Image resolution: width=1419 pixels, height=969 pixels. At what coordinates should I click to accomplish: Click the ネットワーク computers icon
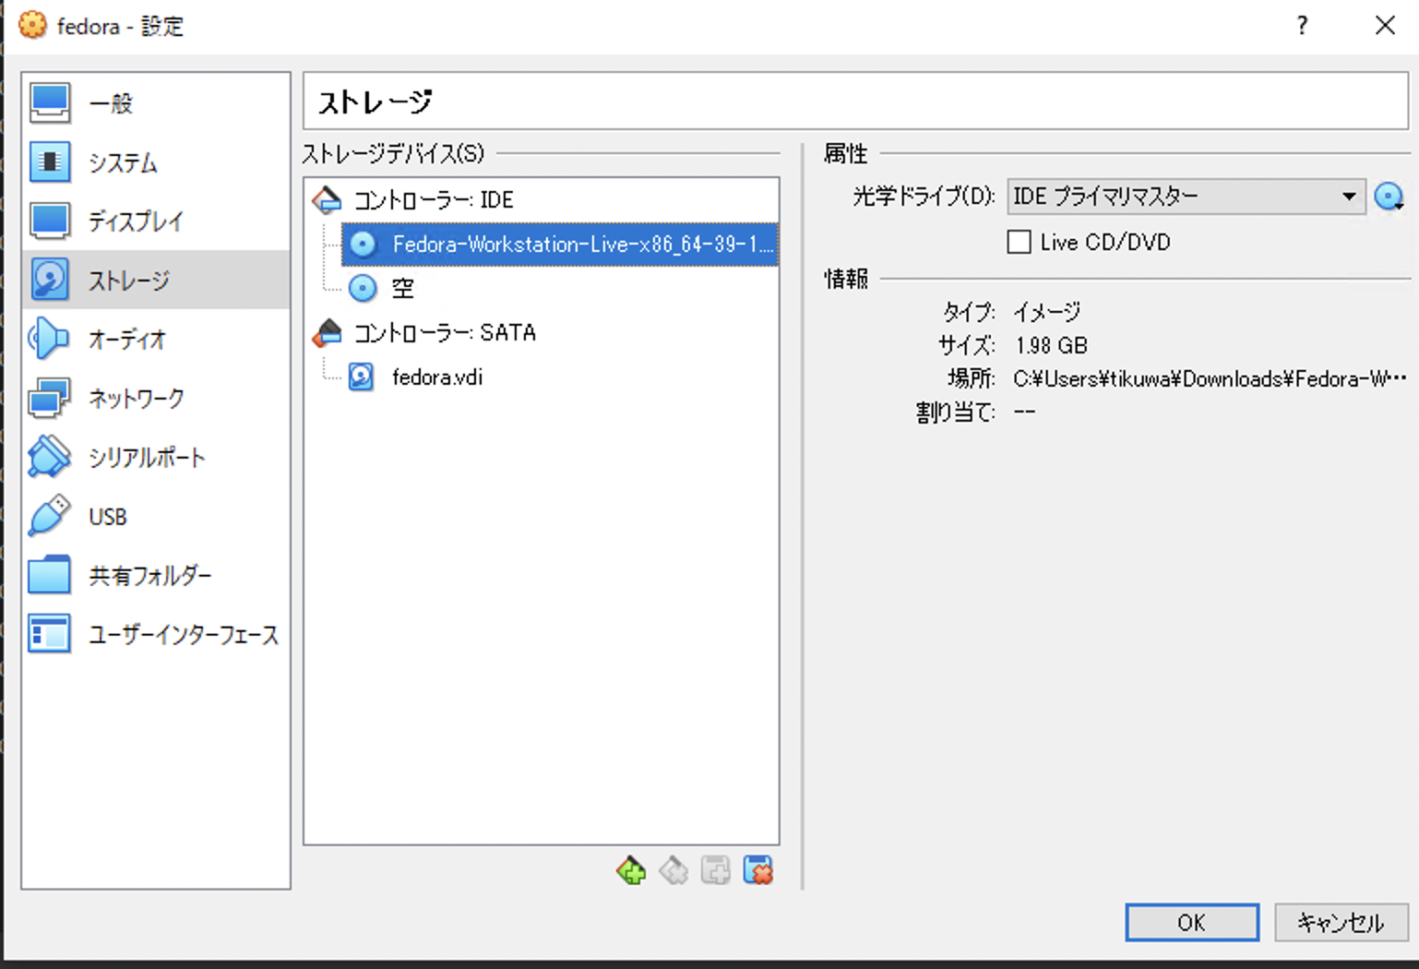(x=50, y=398)
